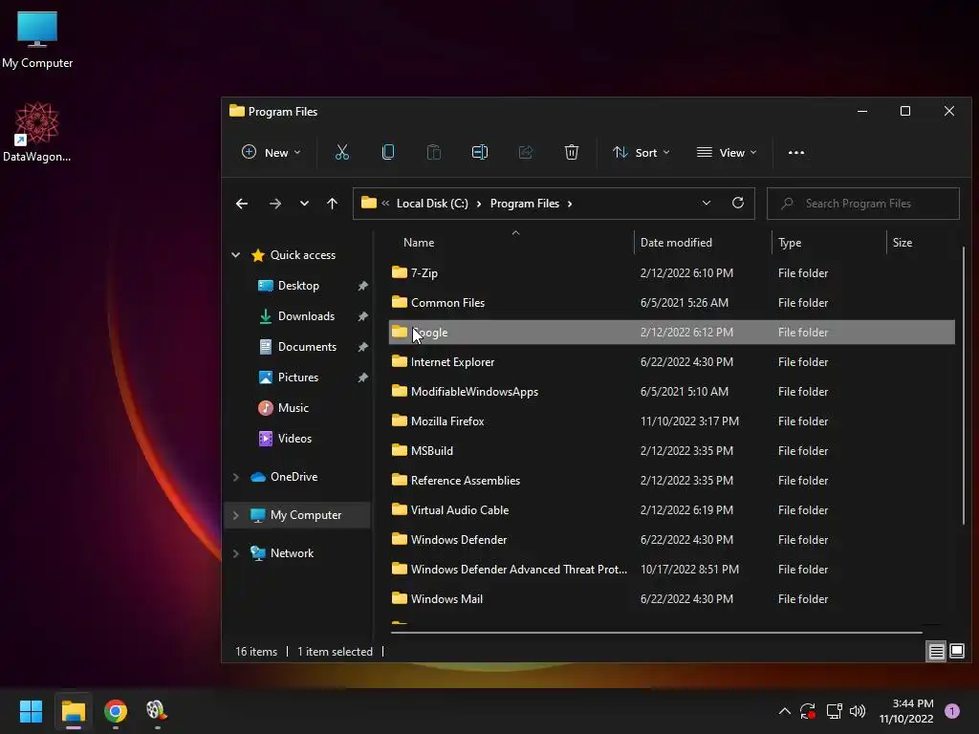Click File Explorer taskbar icon

tap(73, 711)
